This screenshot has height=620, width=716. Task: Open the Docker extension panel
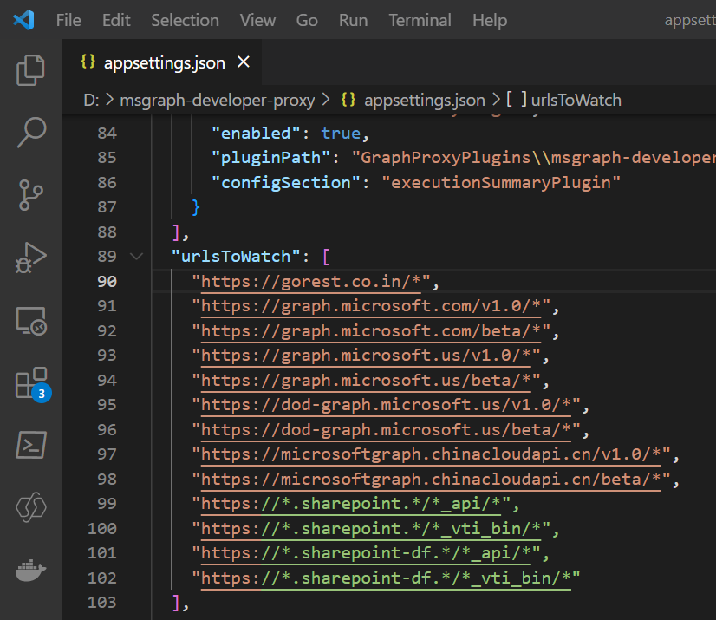point(30,570)
